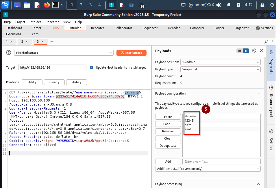Screen dimensions: 276x188
Task: Close Intruder attack tab 3
Action: pyautogui.click(x=42, y=42)
